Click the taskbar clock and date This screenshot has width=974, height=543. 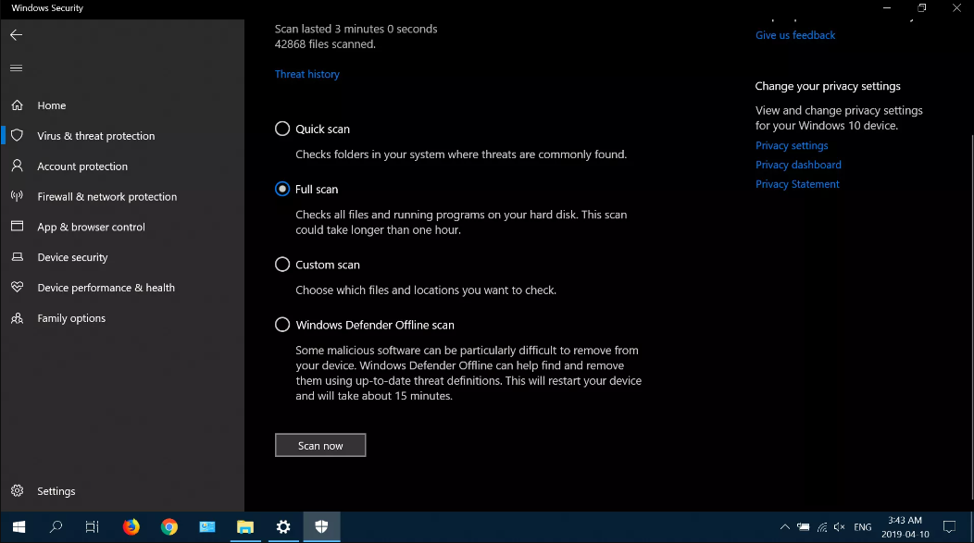pyautogui.click(x=905, y=527)
